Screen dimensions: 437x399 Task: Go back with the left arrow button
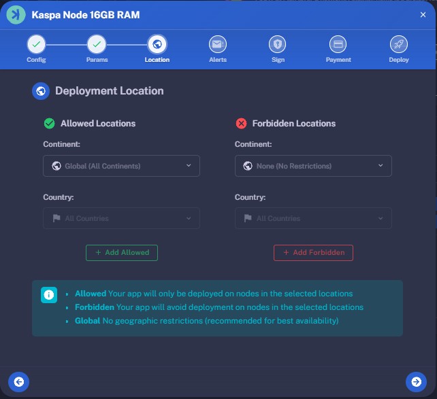[18, 381]
